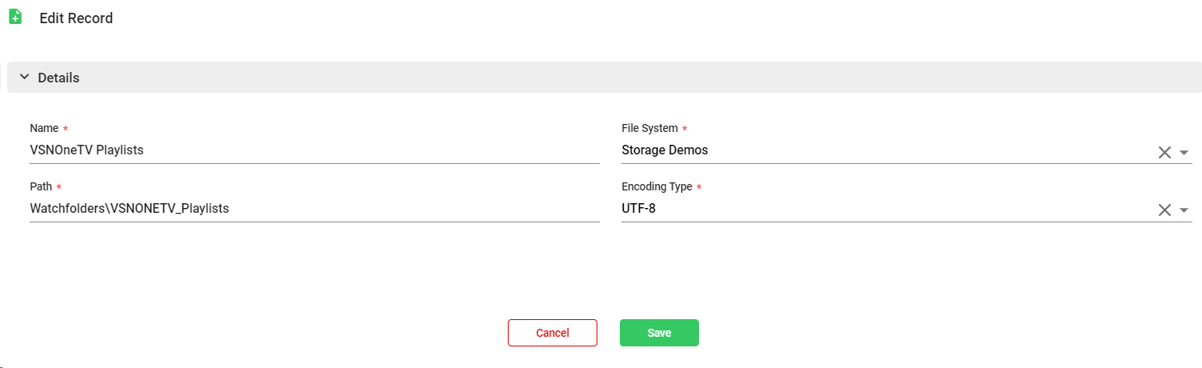Click the Details section header label
This screenshot has height=368, width=1202.
click(x=58, y=78)
